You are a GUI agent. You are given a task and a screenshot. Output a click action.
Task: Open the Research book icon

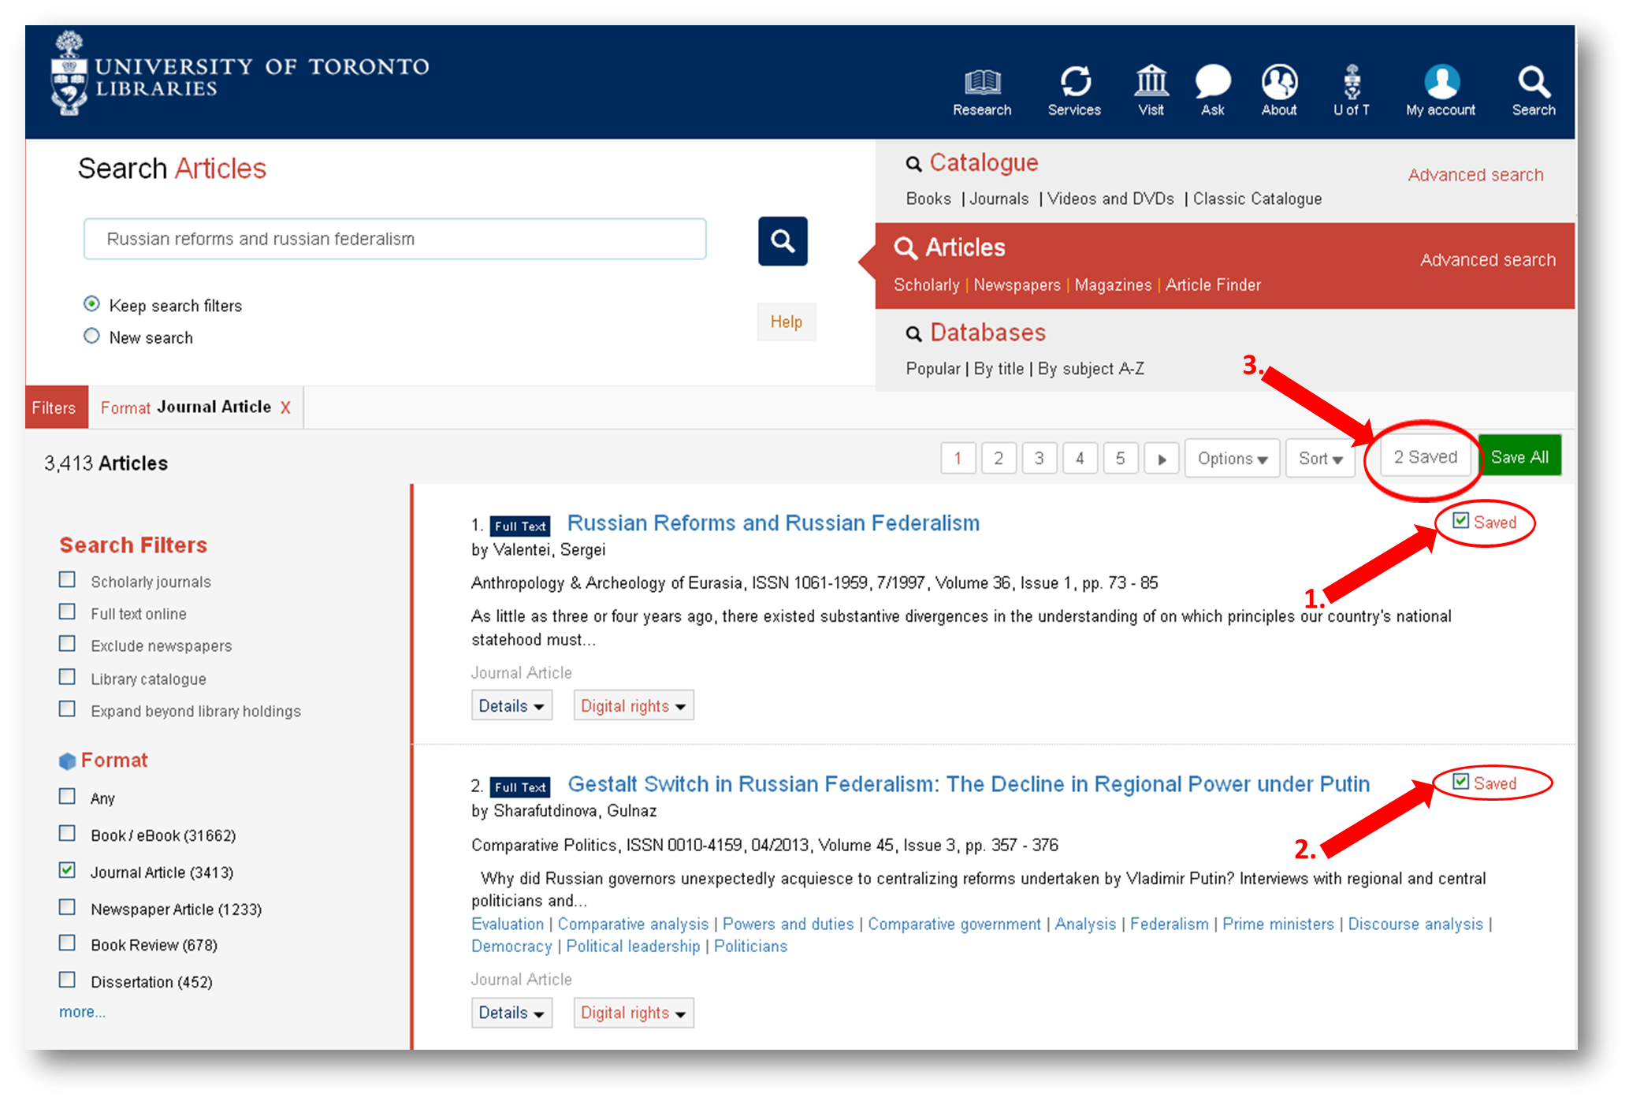pos(981,82)
